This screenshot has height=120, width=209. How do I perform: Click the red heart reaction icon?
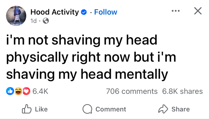point(26,91)
